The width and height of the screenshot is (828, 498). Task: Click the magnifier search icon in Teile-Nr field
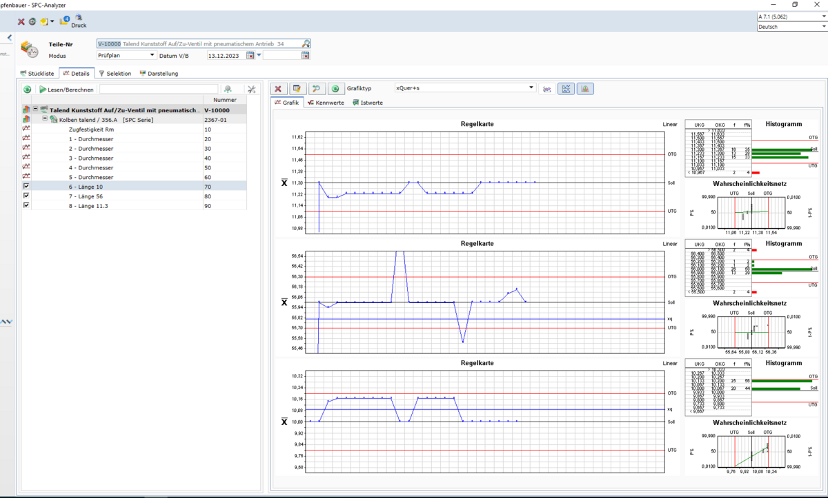coord(306,43)
